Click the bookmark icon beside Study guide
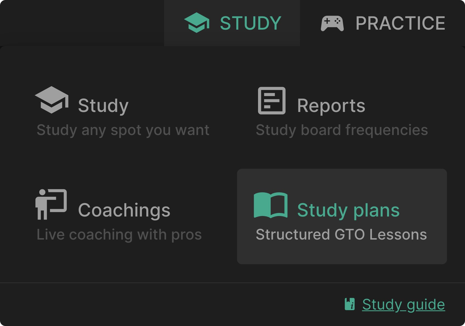Viewport: 465px width, 326px height. point(349,303)
